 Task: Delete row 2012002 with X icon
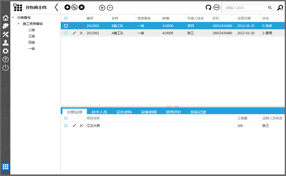tap(82, 26)
